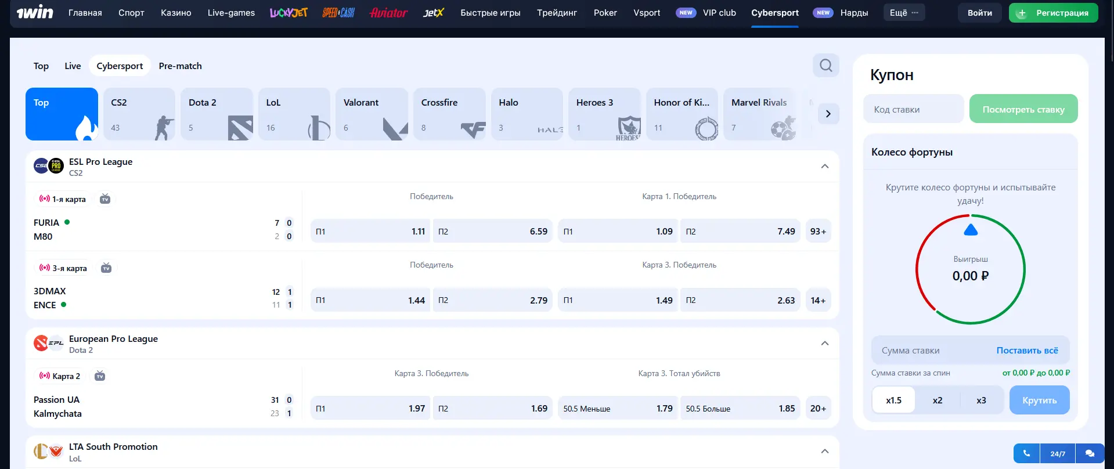Collapse the ESL Pro League section
Viewport: 1114px width, 469px height.
(x=824, y=167)
